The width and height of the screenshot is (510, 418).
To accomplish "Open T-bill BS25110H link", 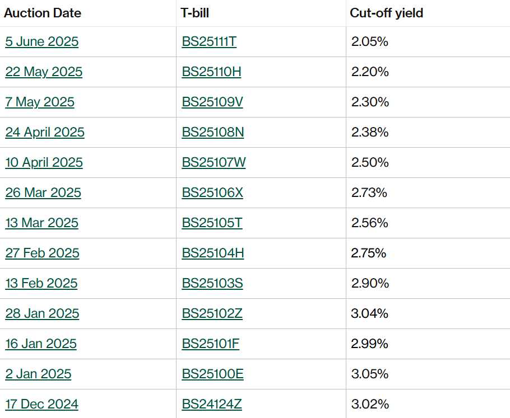I will click(x=211, y=72).
